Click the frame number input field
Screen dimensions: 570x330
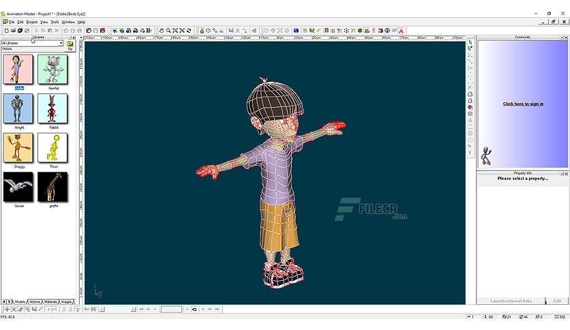pyautogui.click(x=171, y=310)
